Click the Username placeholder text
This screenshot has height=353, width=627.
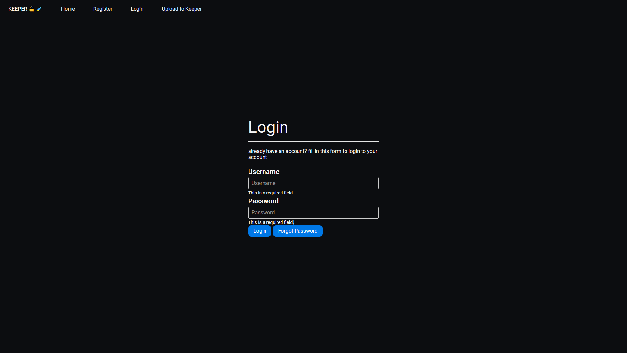(263, 183)
